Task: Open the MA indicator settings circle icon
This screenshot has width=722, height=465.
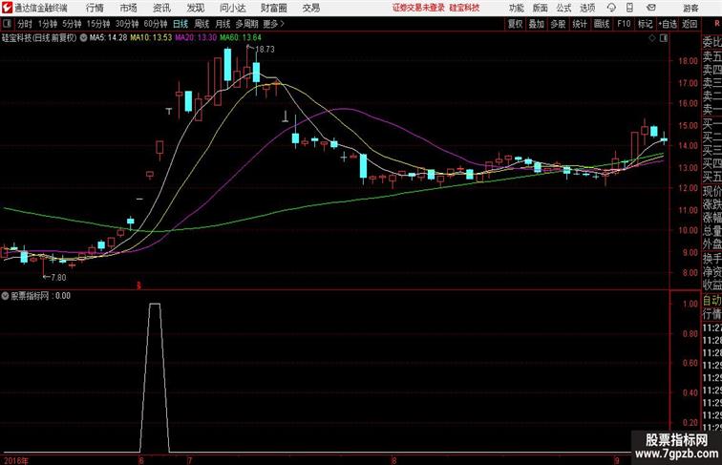Action: click(x=83, y=38)
